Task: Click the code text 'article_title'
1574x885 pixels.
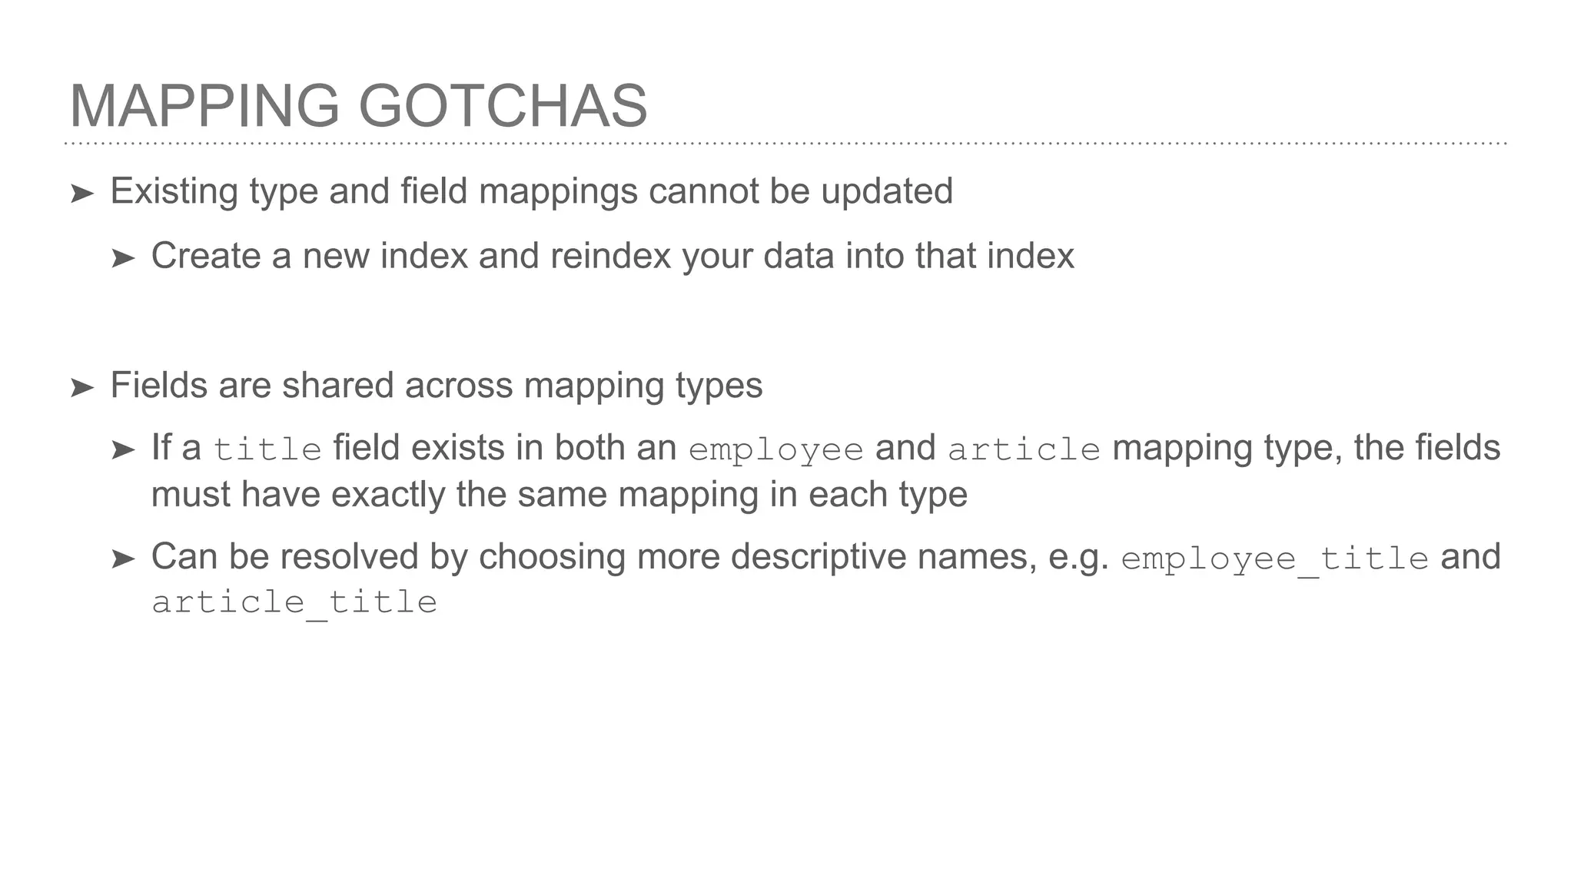Action: coord(294,602)
